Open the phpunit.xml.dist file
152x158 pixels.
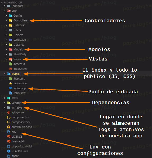(x=22, y=146)
